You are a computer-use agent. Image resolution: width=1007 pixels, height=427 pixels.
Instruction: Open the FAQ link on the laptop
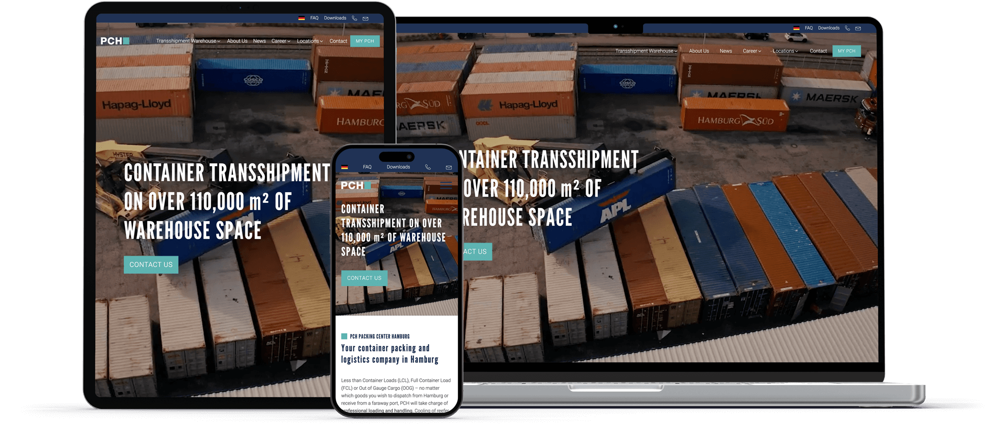(x=809, y=28)
